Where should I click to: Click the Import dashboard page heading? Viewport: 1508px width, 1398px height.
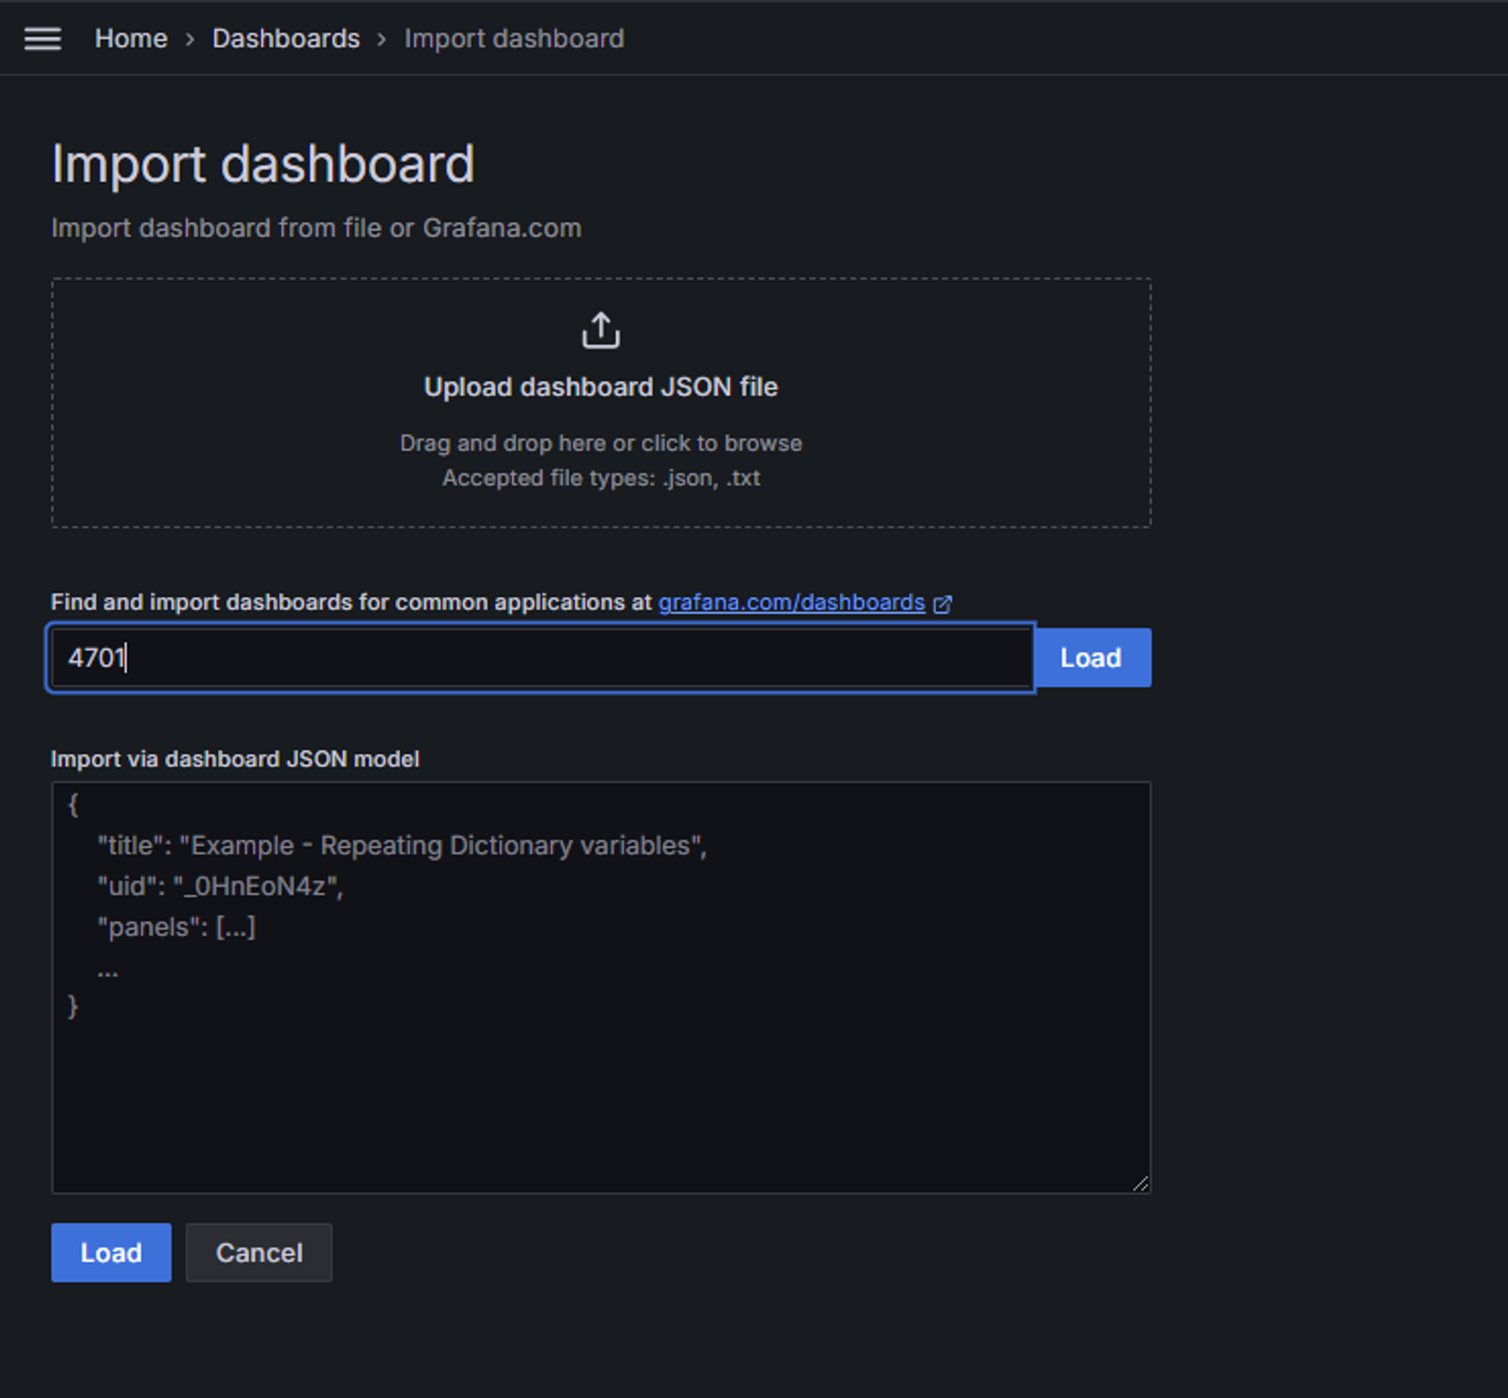pos(262,164)
